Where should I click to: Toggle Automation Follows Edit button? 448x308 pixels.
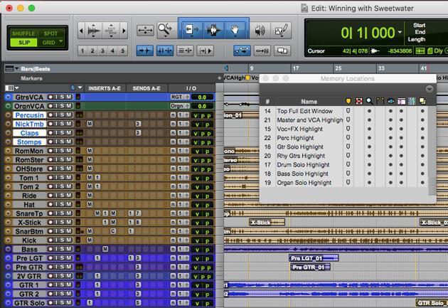tap(242, 51)
